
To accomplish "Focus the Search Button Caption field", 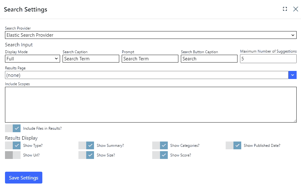I will click(209, 59).
